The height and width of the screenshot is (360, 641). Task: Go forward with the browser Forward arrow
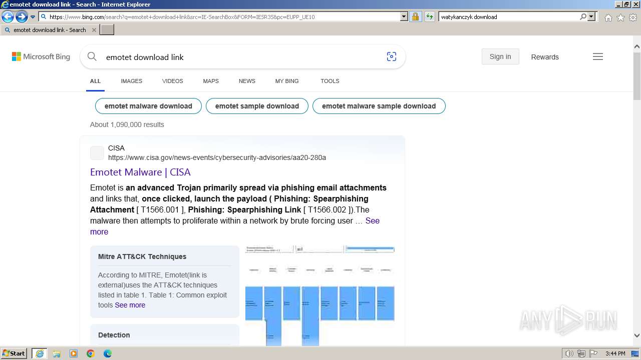coord(22,17)
